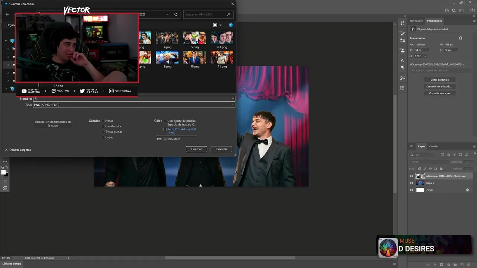477x268 pixels.
Task: Refresh the folder in save dialog
Action: click(176, 15)
